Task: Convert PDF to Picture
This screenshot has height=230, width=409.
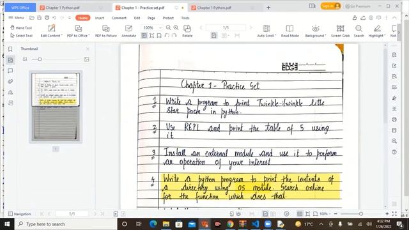Action: (x=105, y=31)
